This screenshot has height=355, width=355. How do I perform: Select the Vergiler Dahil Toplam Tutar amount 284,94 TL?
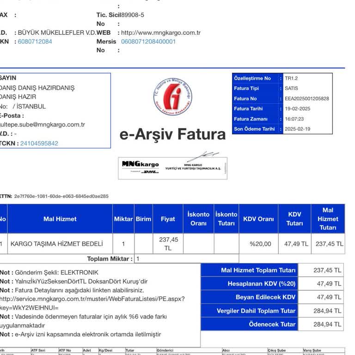(327, 311)
